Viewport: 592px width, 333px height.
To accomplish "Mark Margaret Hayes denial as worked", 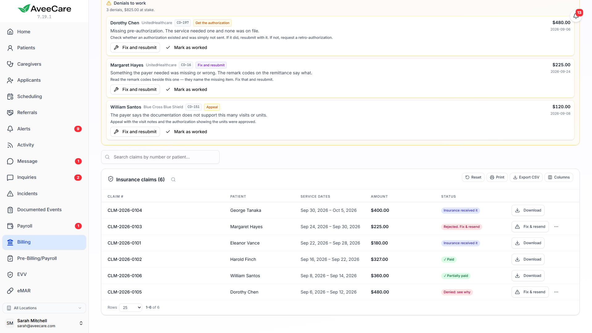I will pyautogui.click(x=187, y=89).
